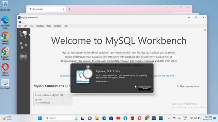Open YouTube from the taskbar
Viewport: 218px width, 122px height.
[118, 118]
